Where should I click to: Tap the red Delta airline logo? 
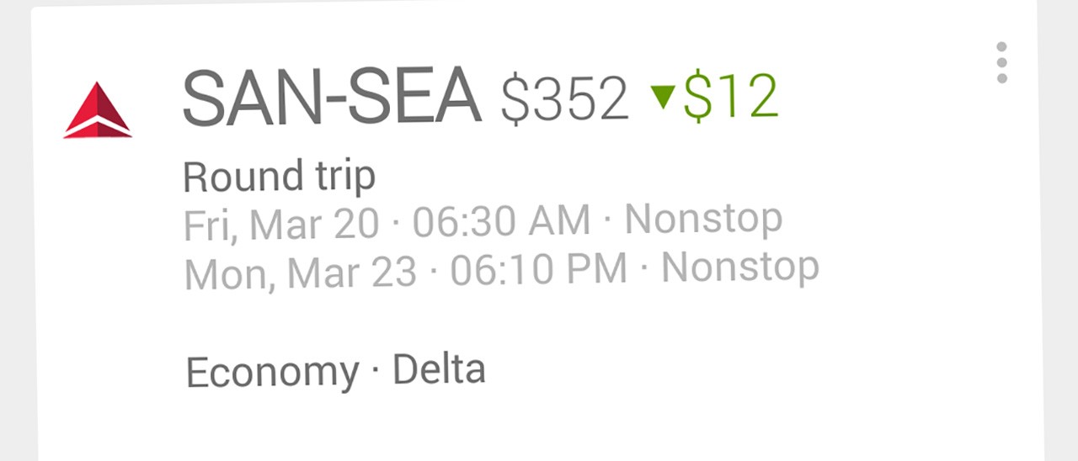(98, 110)
